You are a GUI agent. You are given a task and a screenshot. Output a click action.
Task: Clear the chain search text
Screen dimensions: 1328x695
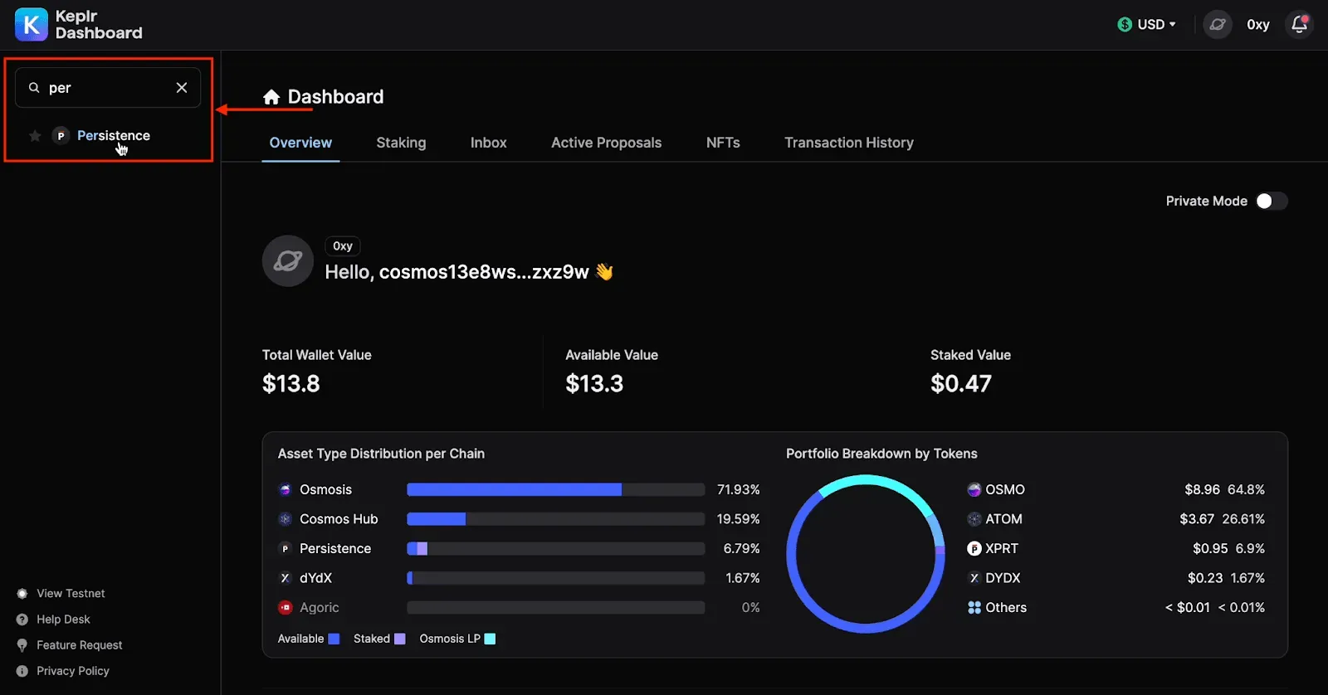(182, 88)
